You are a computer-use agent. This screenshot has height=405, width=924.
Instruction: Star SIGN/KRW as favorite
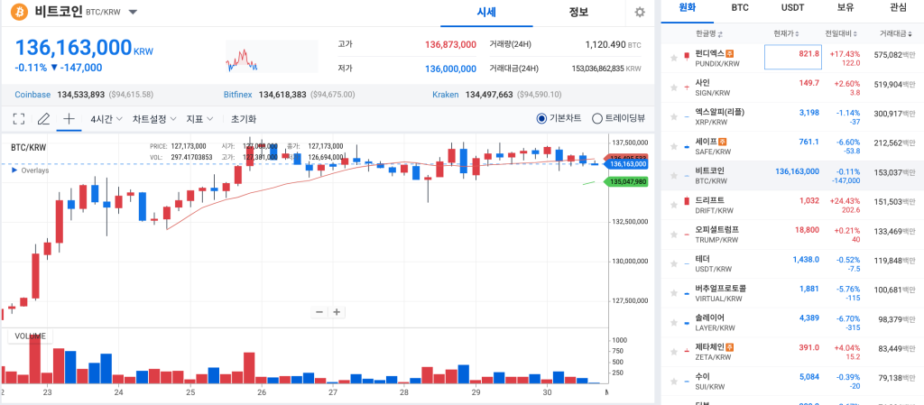click(673, 87)
